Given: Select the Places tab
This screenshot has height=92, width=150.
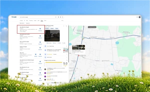Looking at the screenshot, I should tap(42, 21).
